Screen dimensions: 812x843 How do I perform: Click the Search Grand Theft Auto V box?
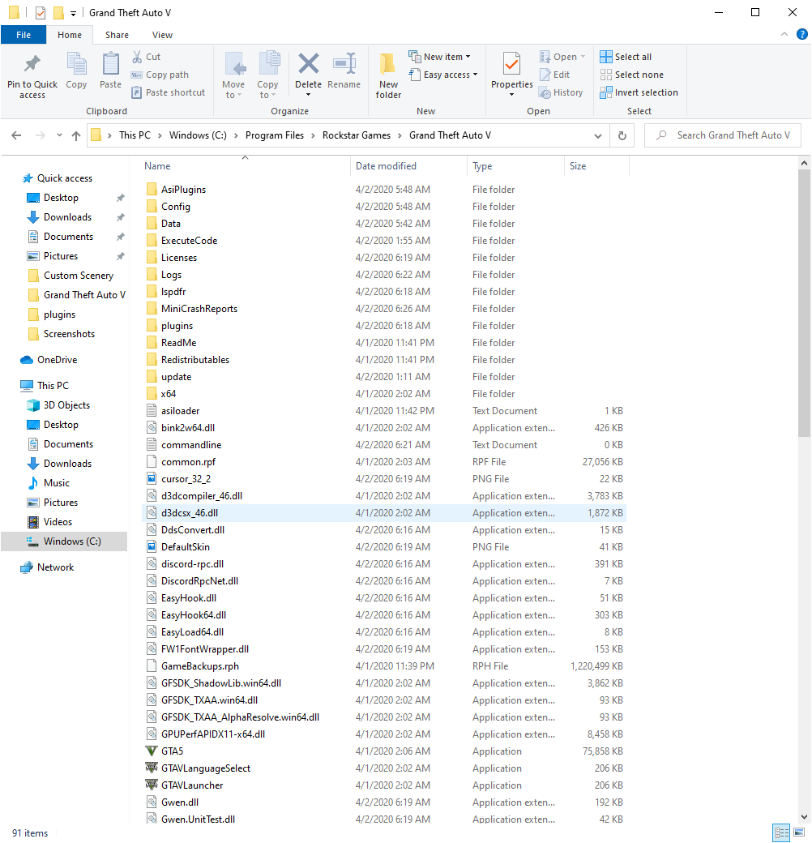723,135
